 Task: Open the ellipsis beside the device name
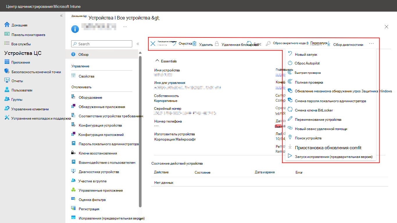(x=125, y=26)
